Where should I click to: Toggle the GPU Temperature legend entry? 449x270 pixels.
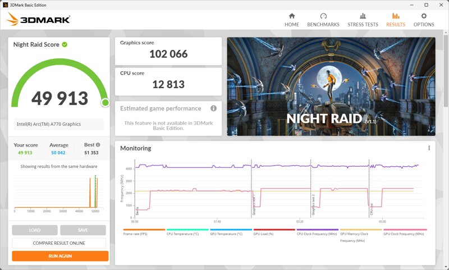click(x=231, y=232)
